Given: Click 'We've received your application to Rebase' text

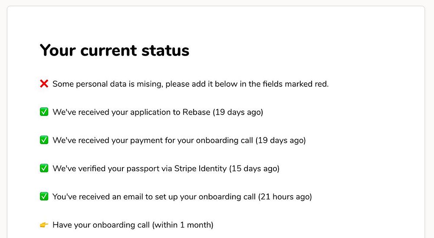Looking at the screenshot, I should pos(132,112).
